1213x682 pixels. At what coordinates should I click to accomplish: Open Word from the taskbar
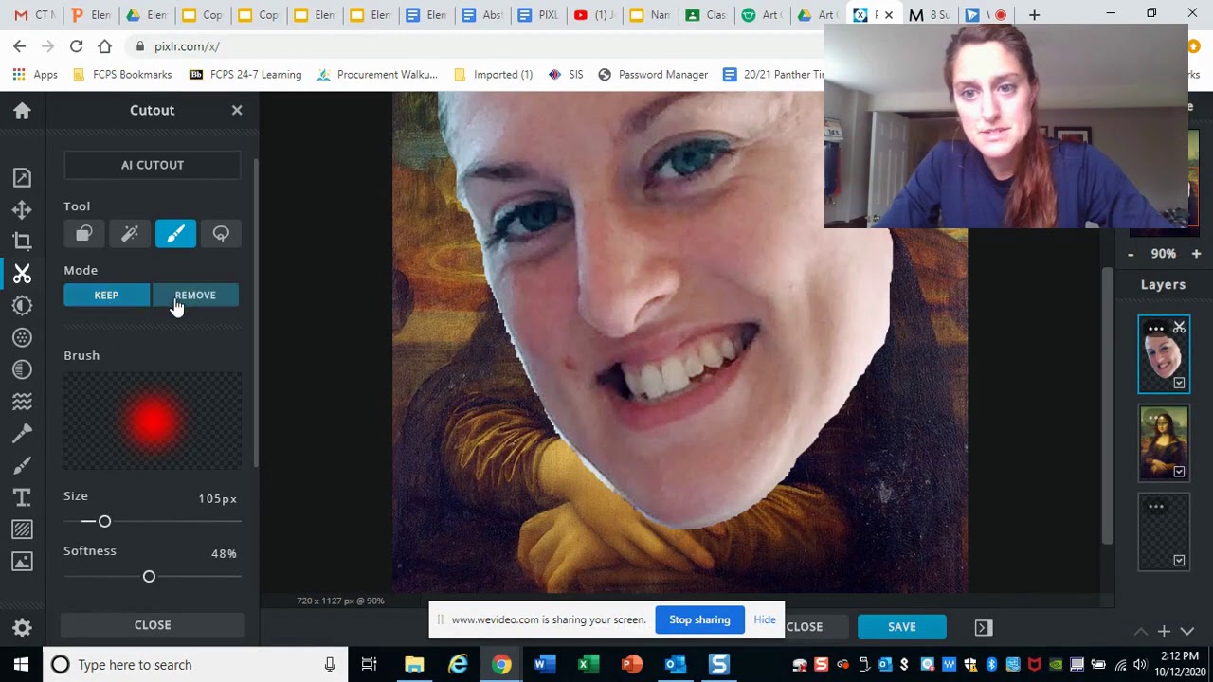click(x=543, y=664)
